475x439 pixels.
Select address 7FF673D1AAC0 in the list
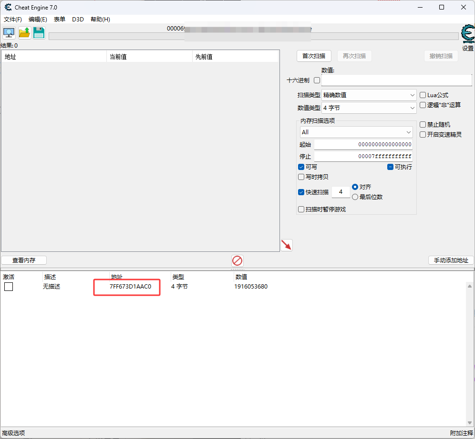pos(130,287)
